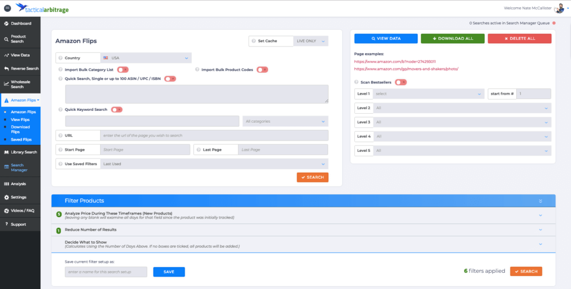
Task: Click the help icon next to Set Cache
Action: click(x=253, y=41)
